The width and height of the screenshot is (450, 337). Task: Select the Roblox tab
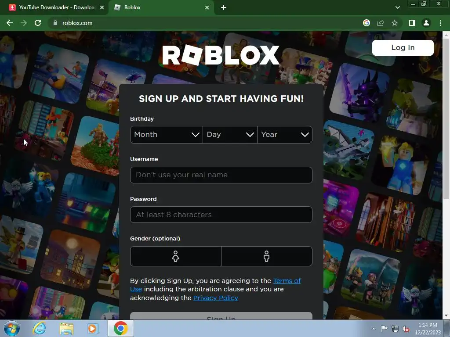click(x=161, y=7)
